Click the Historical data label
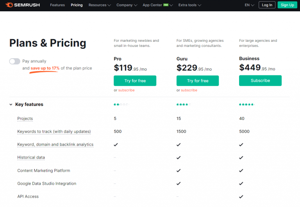 pos(31,157)
